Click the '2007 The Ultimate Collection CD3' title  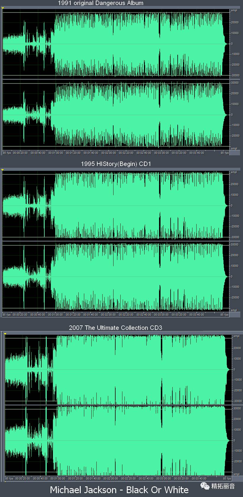(116, 328)
